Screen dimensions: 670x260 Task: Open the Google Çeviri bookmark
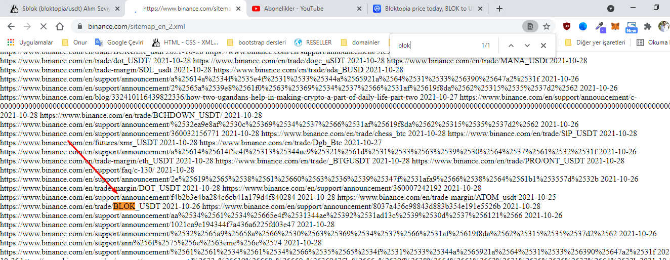[119, 42]
